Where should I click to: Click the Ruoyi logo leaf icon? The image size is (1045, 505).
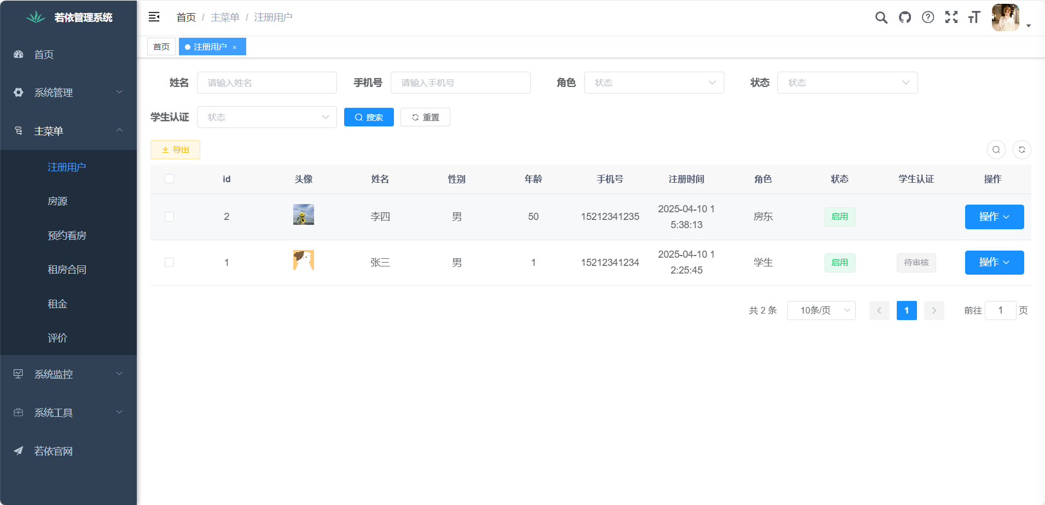pyautogui.click(x=36, y=18)
